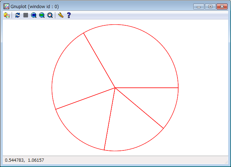The width and height of the screenshot is (231, 167).
Task: Autoscale the plot with the magnifier icon
Action: pos(50,15)
